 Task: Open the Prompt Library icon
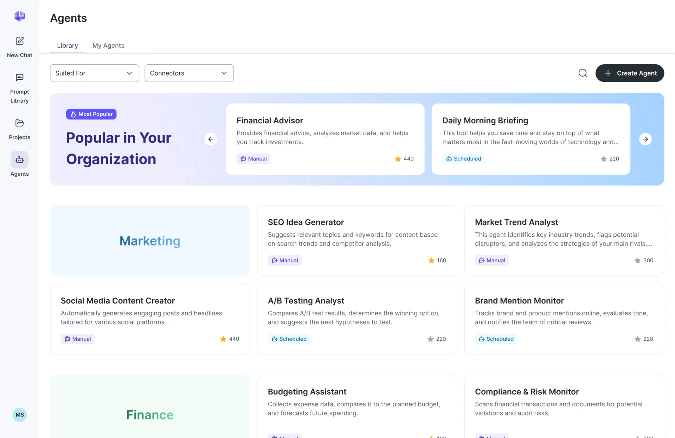(x=20, y=78)
